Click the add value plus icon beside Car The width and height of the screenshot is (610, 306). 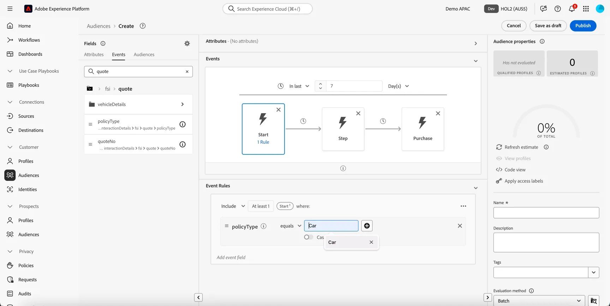pyautogui.click(x=367, y=226)
